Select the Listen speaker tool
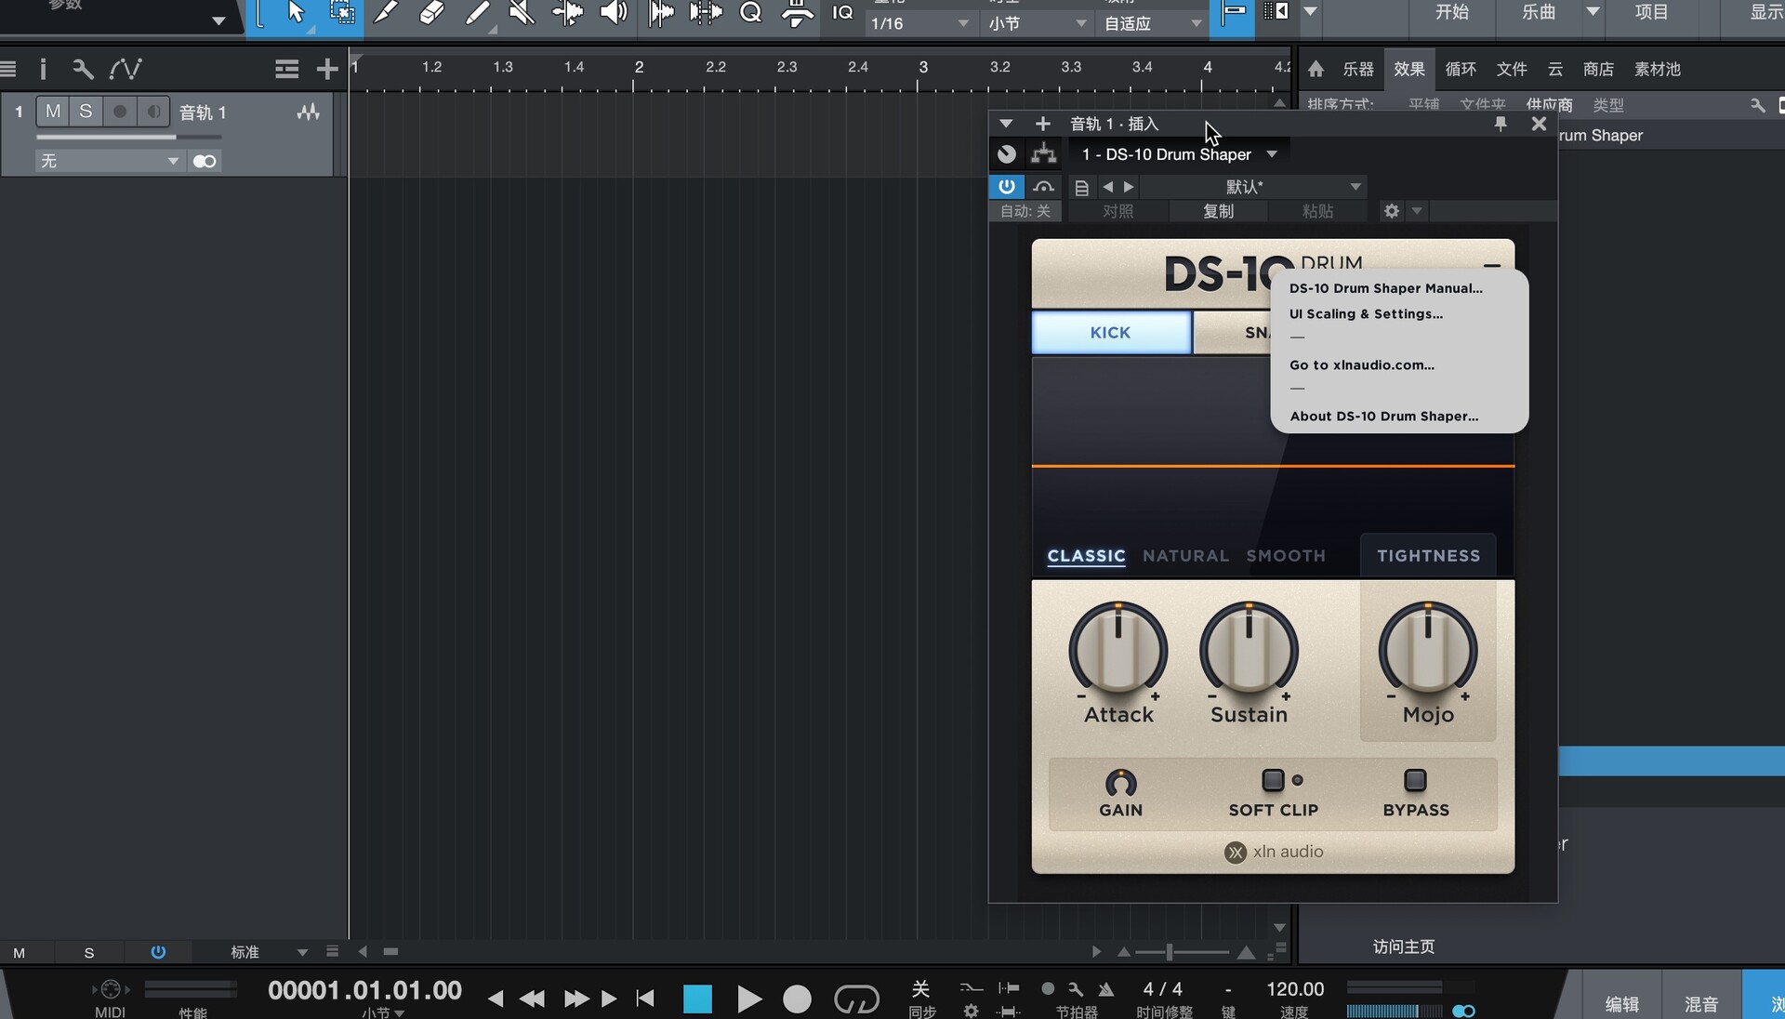The height and width of the screenshot is (1019, 1785). pyautogui.click(x=613, y=12)
